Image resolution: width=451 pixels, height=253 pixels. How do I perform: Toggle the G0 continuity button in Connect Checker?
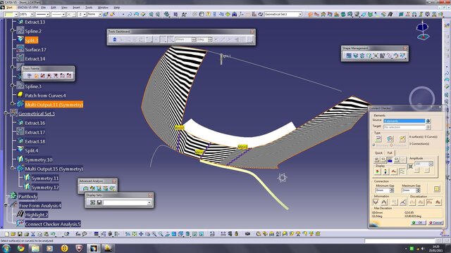[x=376, y=160]
